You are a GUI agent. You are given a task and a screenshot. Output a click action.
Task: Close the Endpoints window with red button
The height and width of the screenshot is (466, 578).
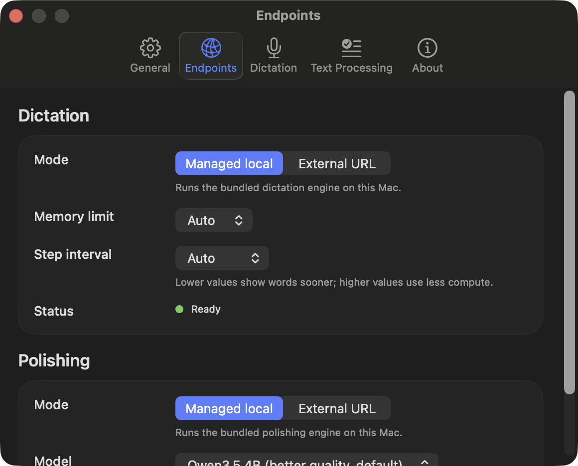pos(16,16)
